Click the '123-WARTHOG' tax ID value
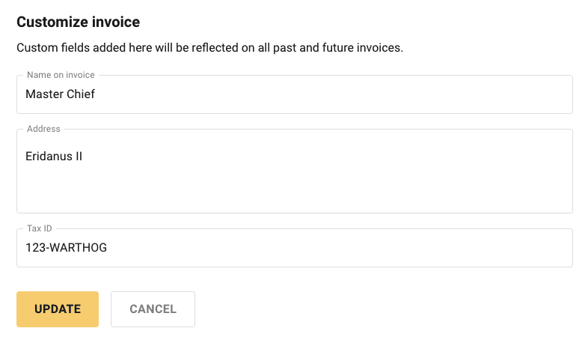Image resolution: width=588 pixels, height=352 pixels. coord(66,248)
